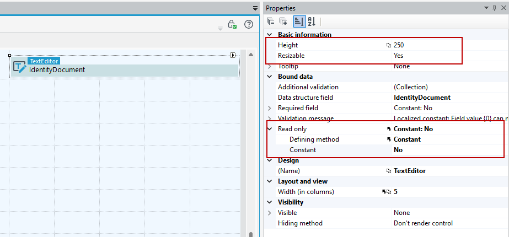Click the Properties panel title

(x=281, y=8)
